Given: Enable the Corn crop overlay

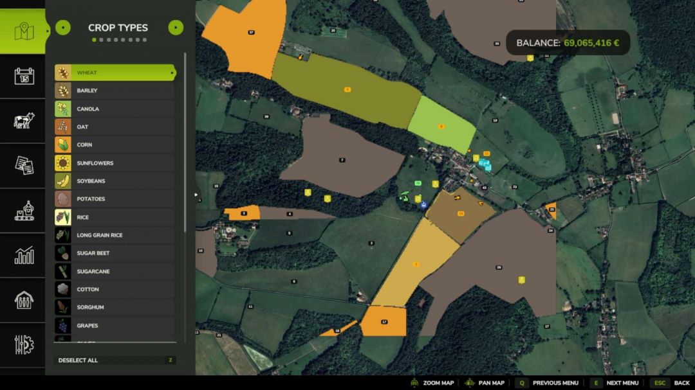Looking at the screenshot, I should click(x=115, y=145).
